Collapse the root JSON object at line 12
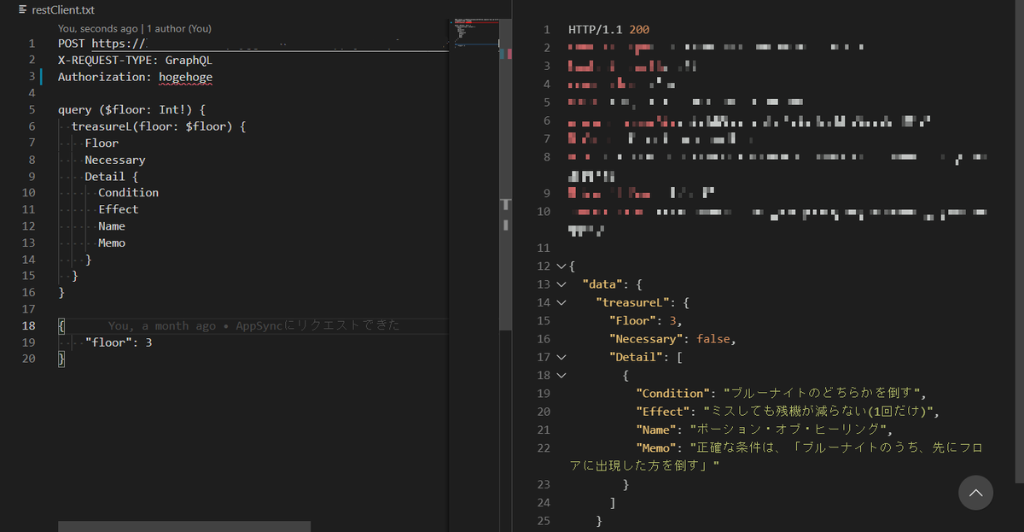This screenshot has width=1024, height=532. point(561,266)
